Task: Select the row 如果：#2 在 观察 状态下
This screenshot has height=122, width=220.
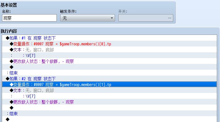Action: tap(109, 79)
